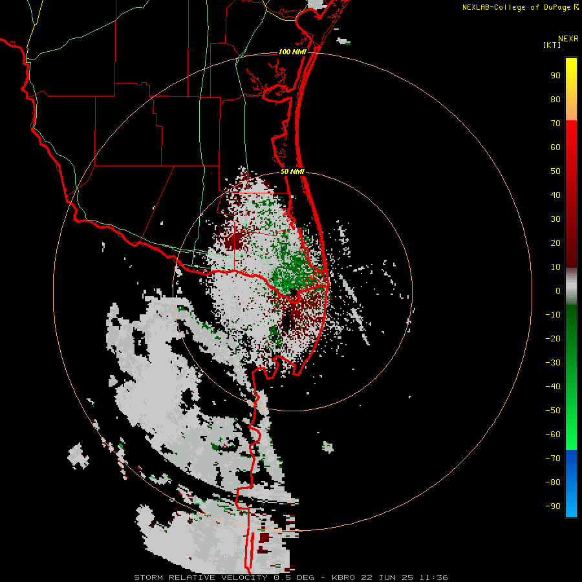Click the 80 value on the velocity scale
This screenshot has height=582, width=582.
(x=555, y=100)
